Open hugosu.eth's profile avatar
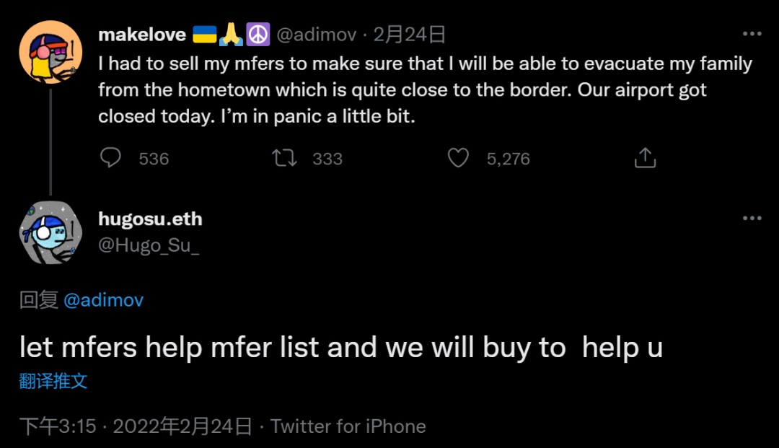Image resolution: width=779 pixels, height=448 pixels. (50, 232)
